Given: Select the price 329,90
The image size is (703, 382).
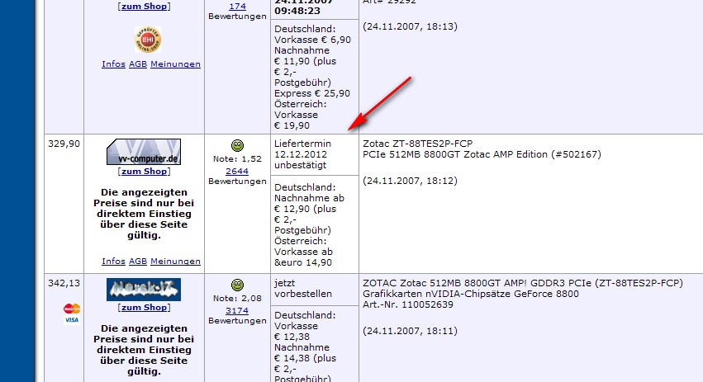Looking at the screenshot, I should point(64,144).
